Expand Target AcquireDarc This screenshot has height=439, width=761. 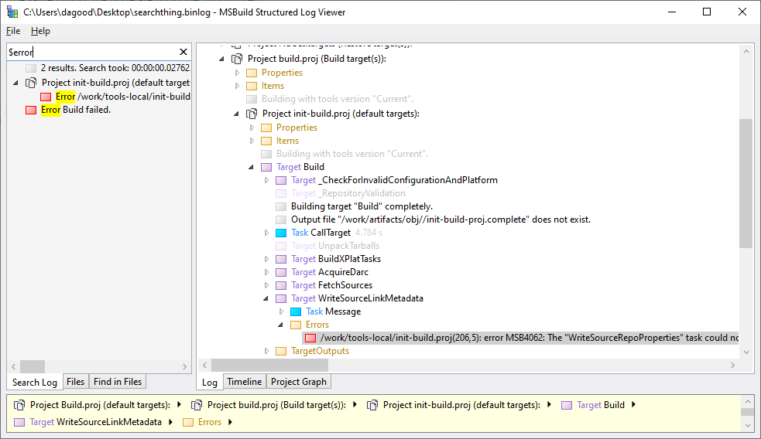[266, 272]
